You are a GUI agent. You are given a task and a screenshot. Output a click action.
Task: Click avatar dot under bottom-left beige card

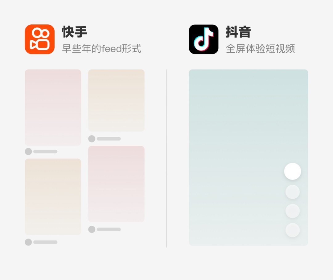(x=28, y=242)
